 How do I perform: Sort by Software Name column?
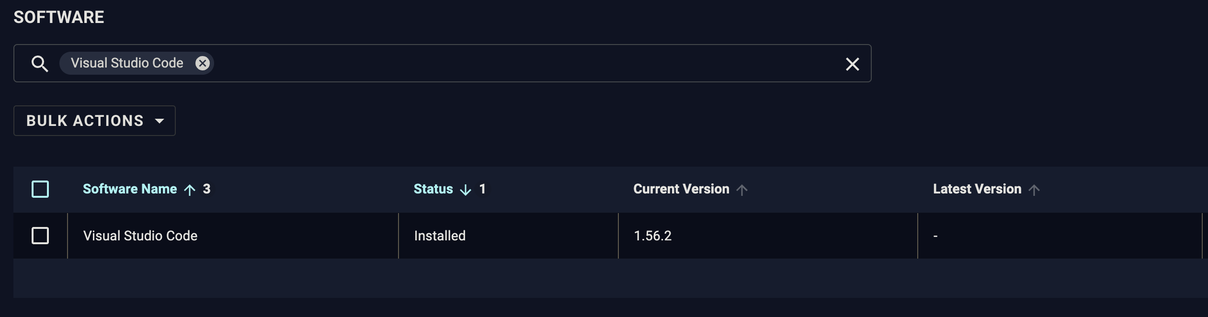pyautogui.click(x=130, y=189)
